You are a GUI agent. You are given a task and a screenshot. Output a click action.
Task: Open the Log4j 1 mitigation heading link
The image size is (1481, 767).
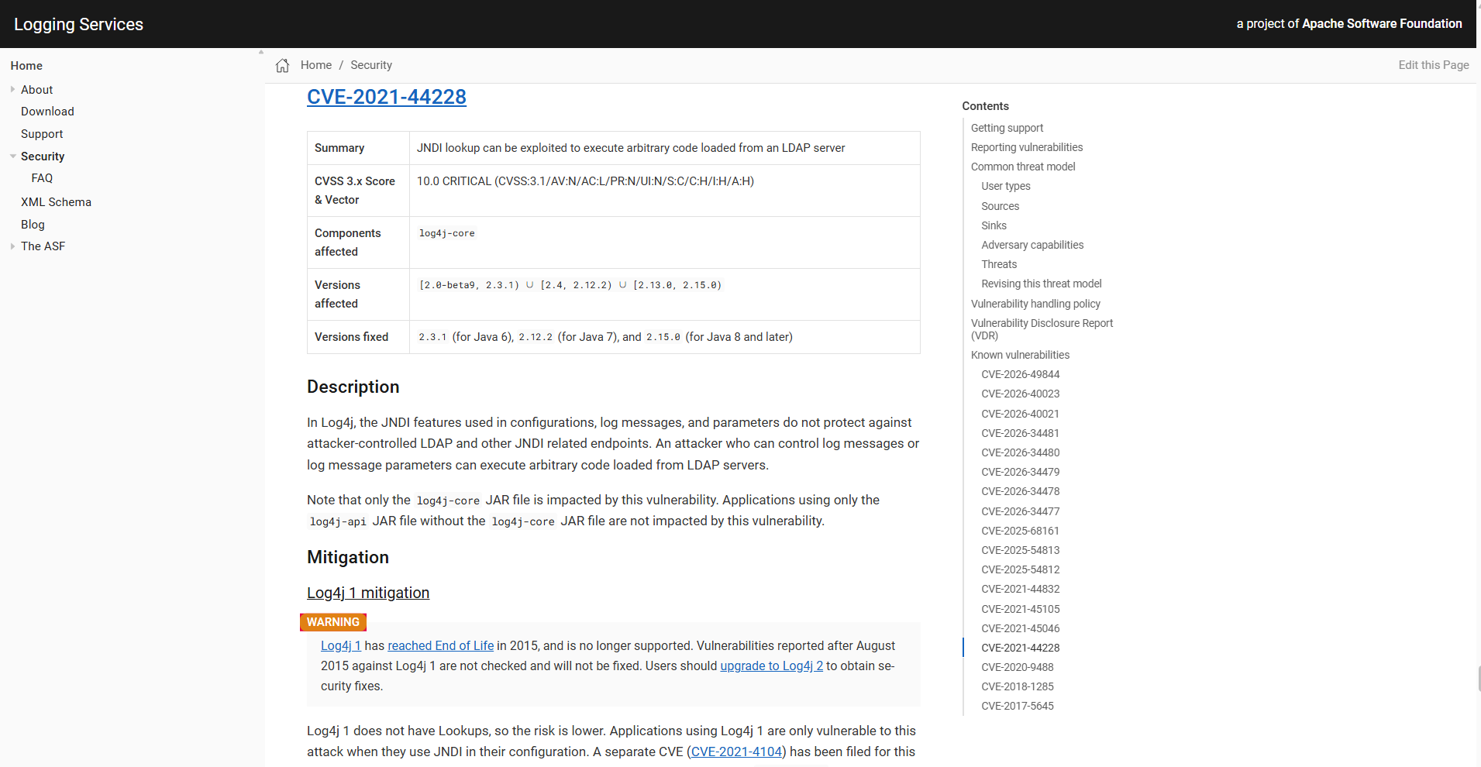click(x=368, y=593)
